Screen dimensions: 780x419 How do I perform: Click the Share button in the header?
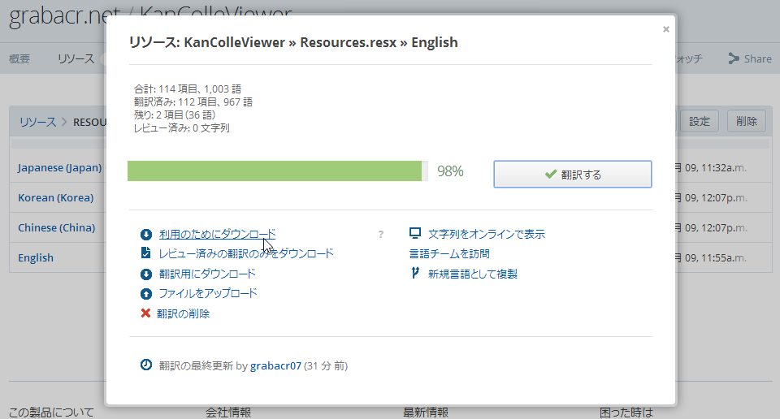point(750,58)
